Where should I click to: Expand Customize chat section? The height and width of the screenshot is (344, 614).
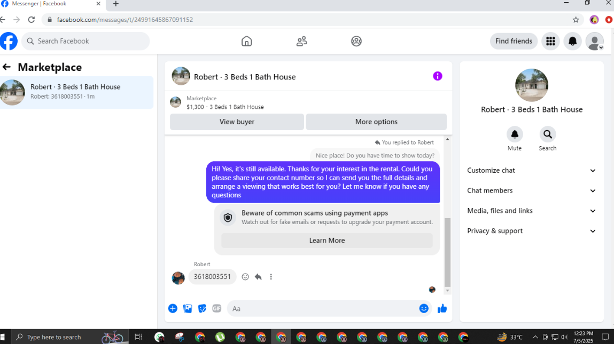click(531, 171)
